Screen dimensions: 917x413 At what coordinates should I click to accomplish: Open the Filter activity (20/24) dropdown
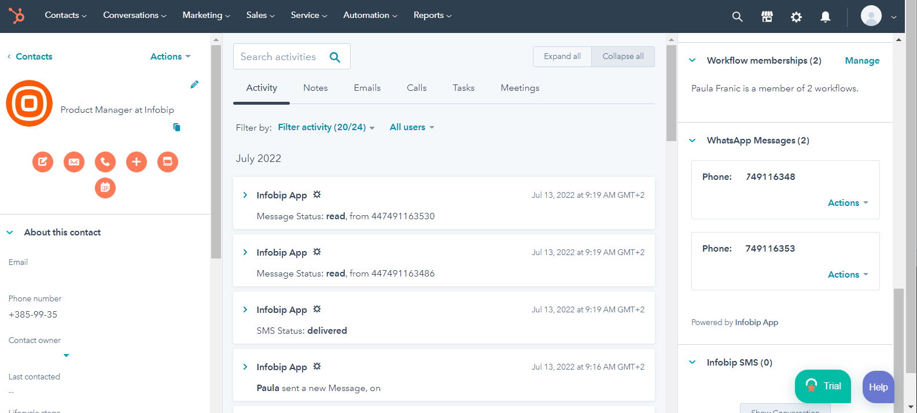[326, 127]
